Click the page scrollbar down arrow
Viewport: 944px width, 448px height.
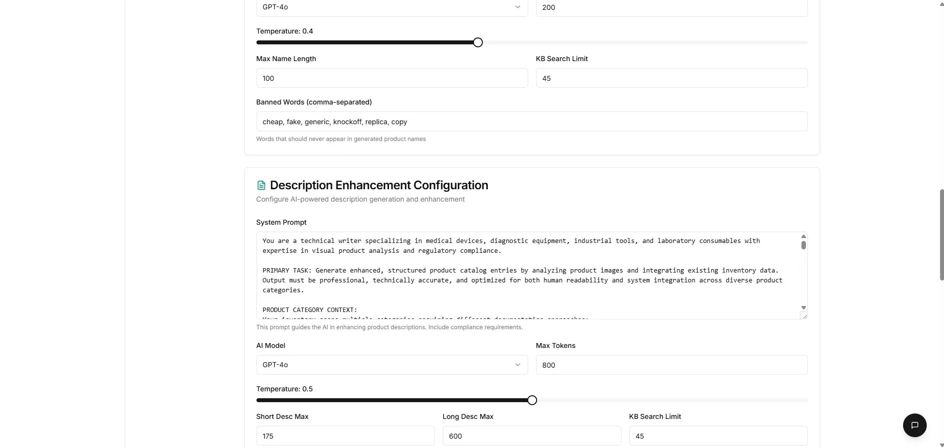[942, 445]
